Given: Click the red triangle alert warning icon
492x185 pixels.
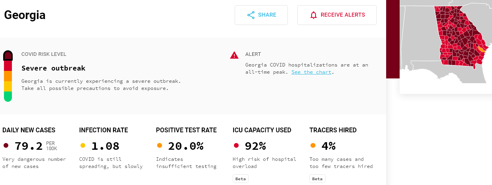Looking at the screenshot, I should click(x=234, y=55).
